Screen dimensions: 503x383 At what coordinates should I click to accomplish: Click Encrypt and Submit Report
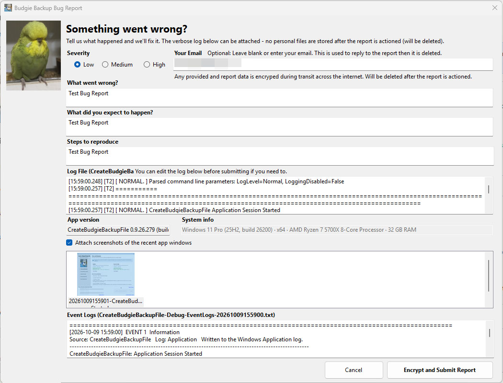pos(439,370)
